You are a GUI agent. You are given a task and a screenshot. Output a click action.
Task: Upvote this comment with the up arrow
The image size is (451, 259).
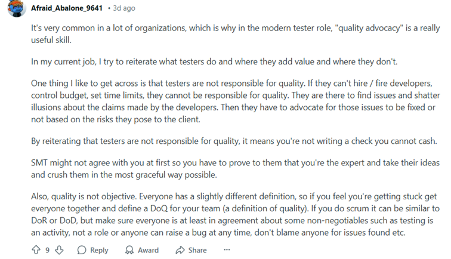point(36,250)
